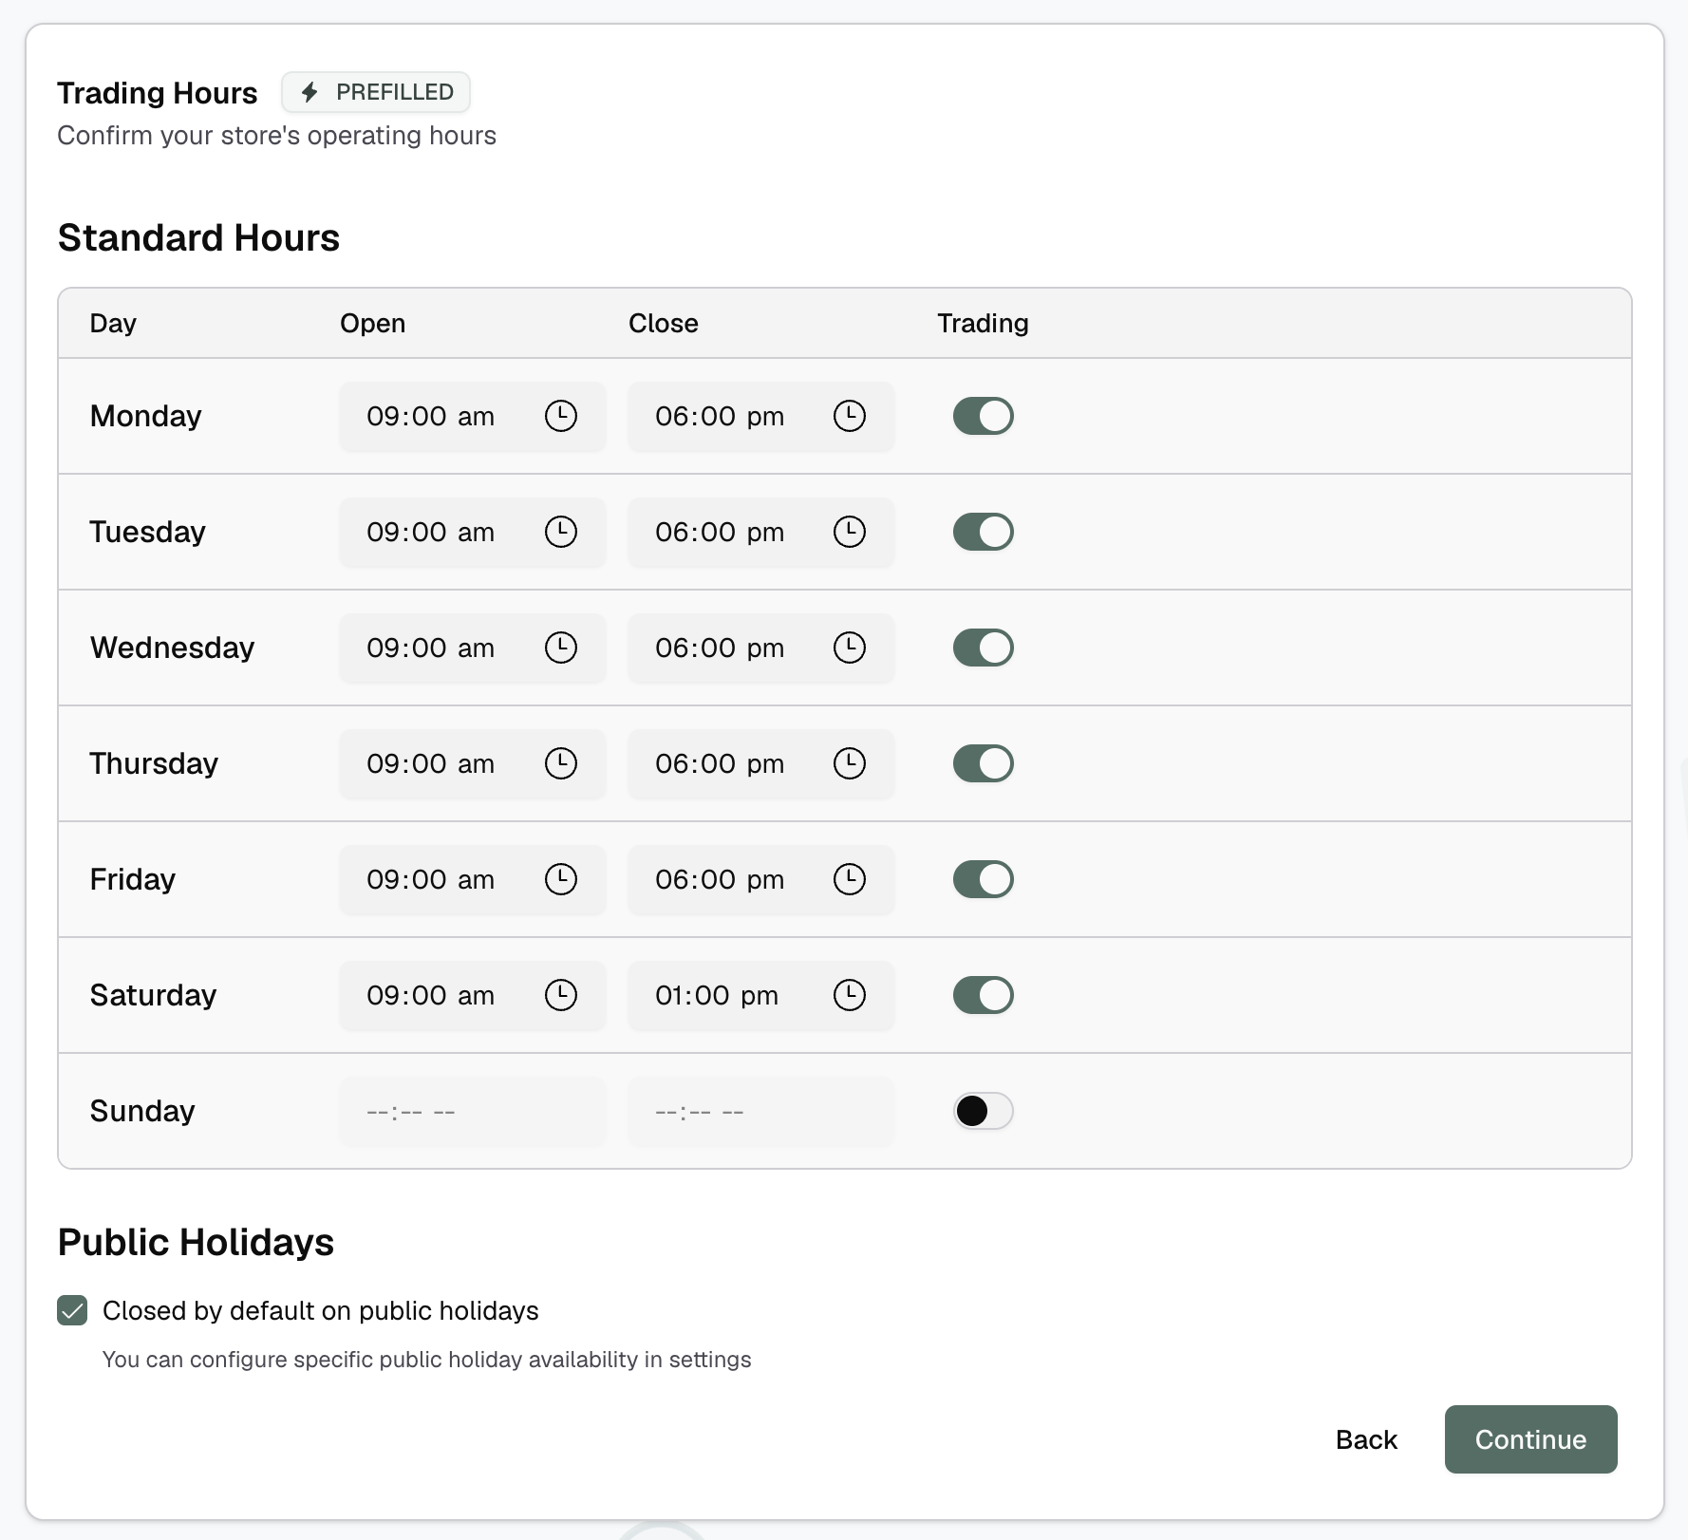Select Sunday's empty open time field

coord(446,1111)
